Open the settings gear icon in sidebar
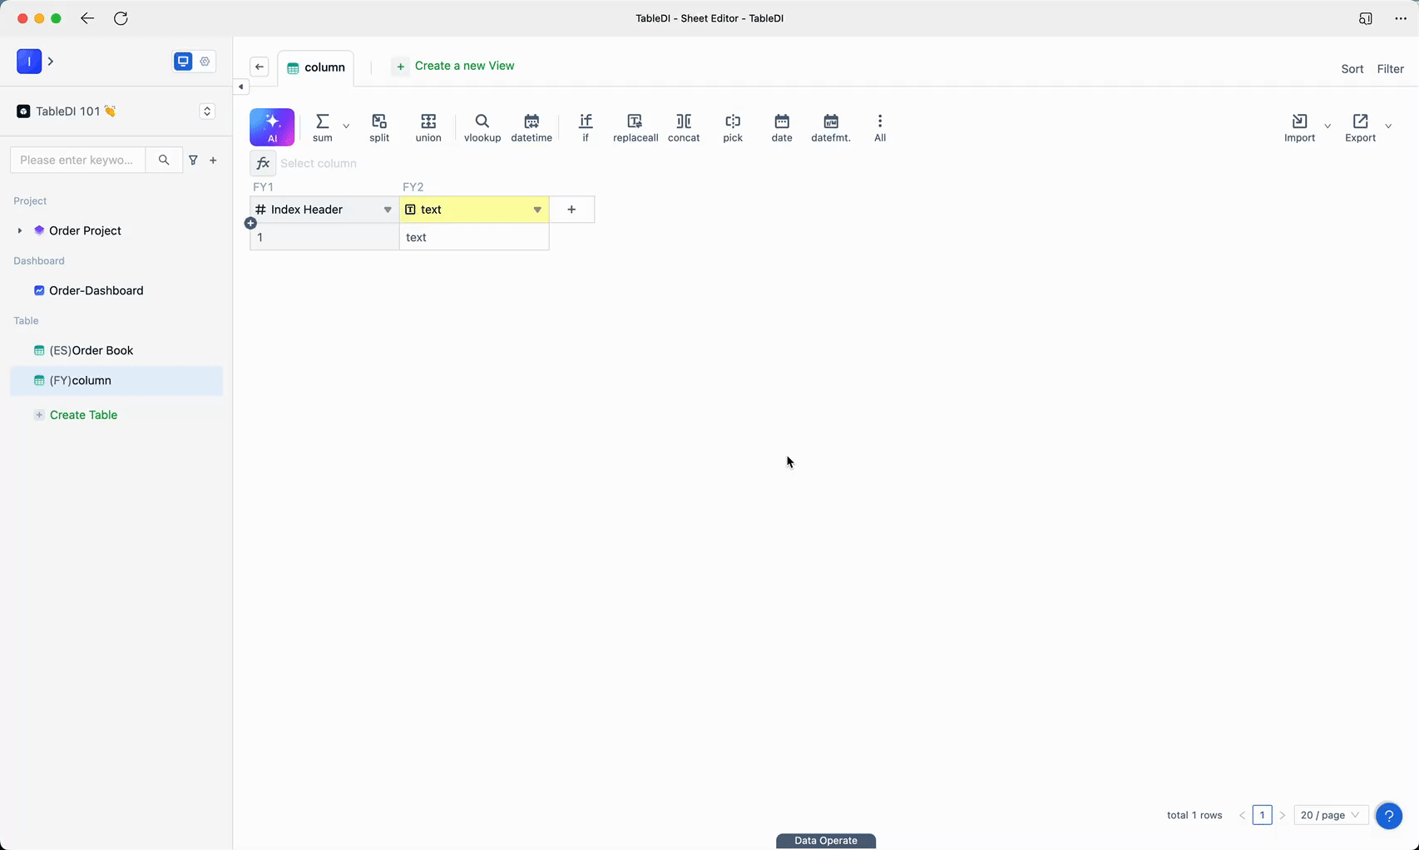Image resolution: width=1419 pixels, height=850 pixels. [x=205, y=61]
